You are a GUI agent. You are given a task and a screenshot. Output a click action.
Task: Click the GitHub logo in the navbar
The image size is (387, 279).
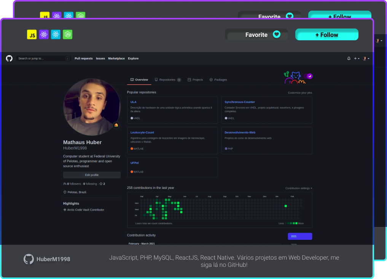pos(9,59)
